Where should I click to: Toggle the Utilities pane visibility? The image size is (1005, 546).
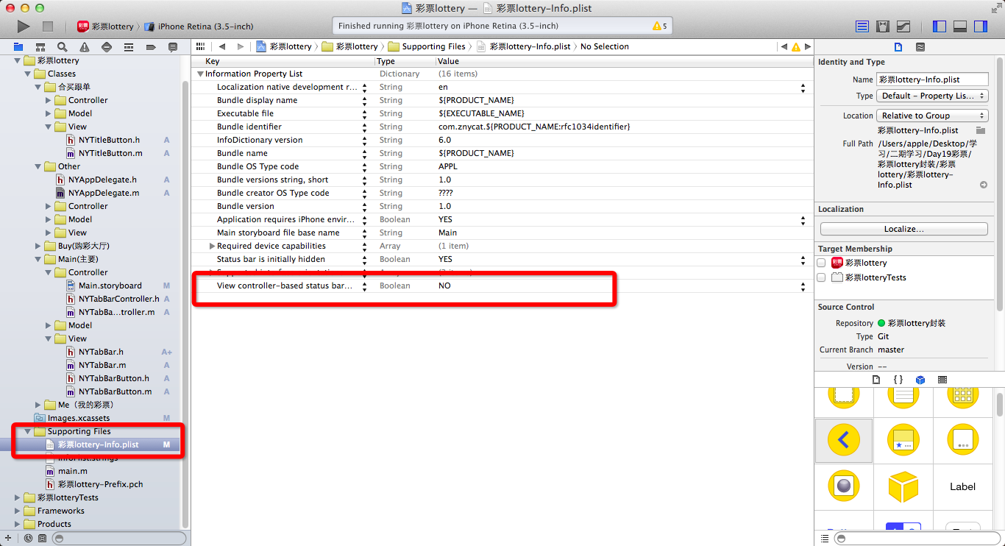pos(981,26)
